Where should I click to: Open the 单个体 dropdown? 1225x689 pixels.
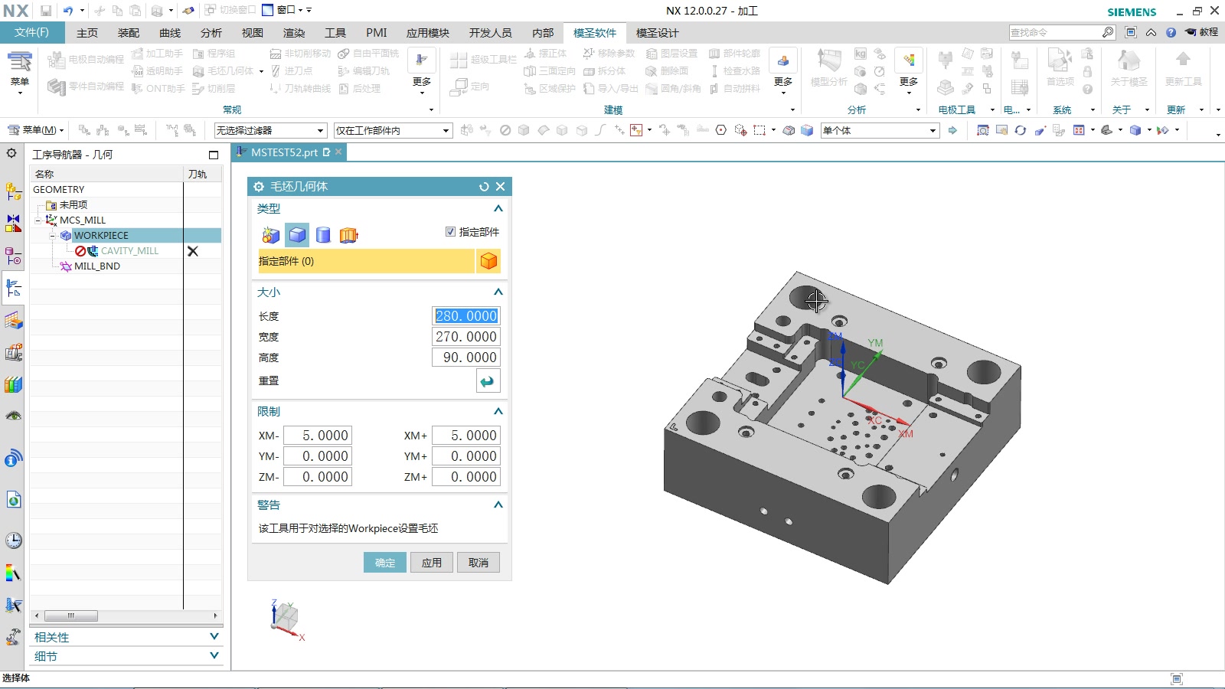880,131
